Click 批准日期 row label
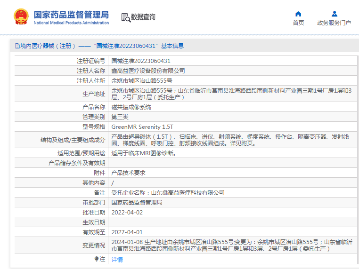This screenshot has height=269, width=359. click(94, 212)
